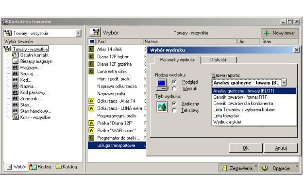Open the Zestawienia popup button
304x177 pixels.
click(238, 168)
